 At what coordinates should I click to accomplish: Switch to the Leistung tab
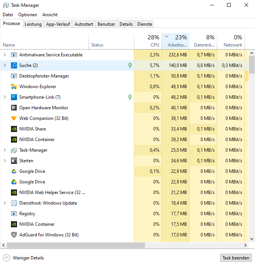tap(33, 24)
